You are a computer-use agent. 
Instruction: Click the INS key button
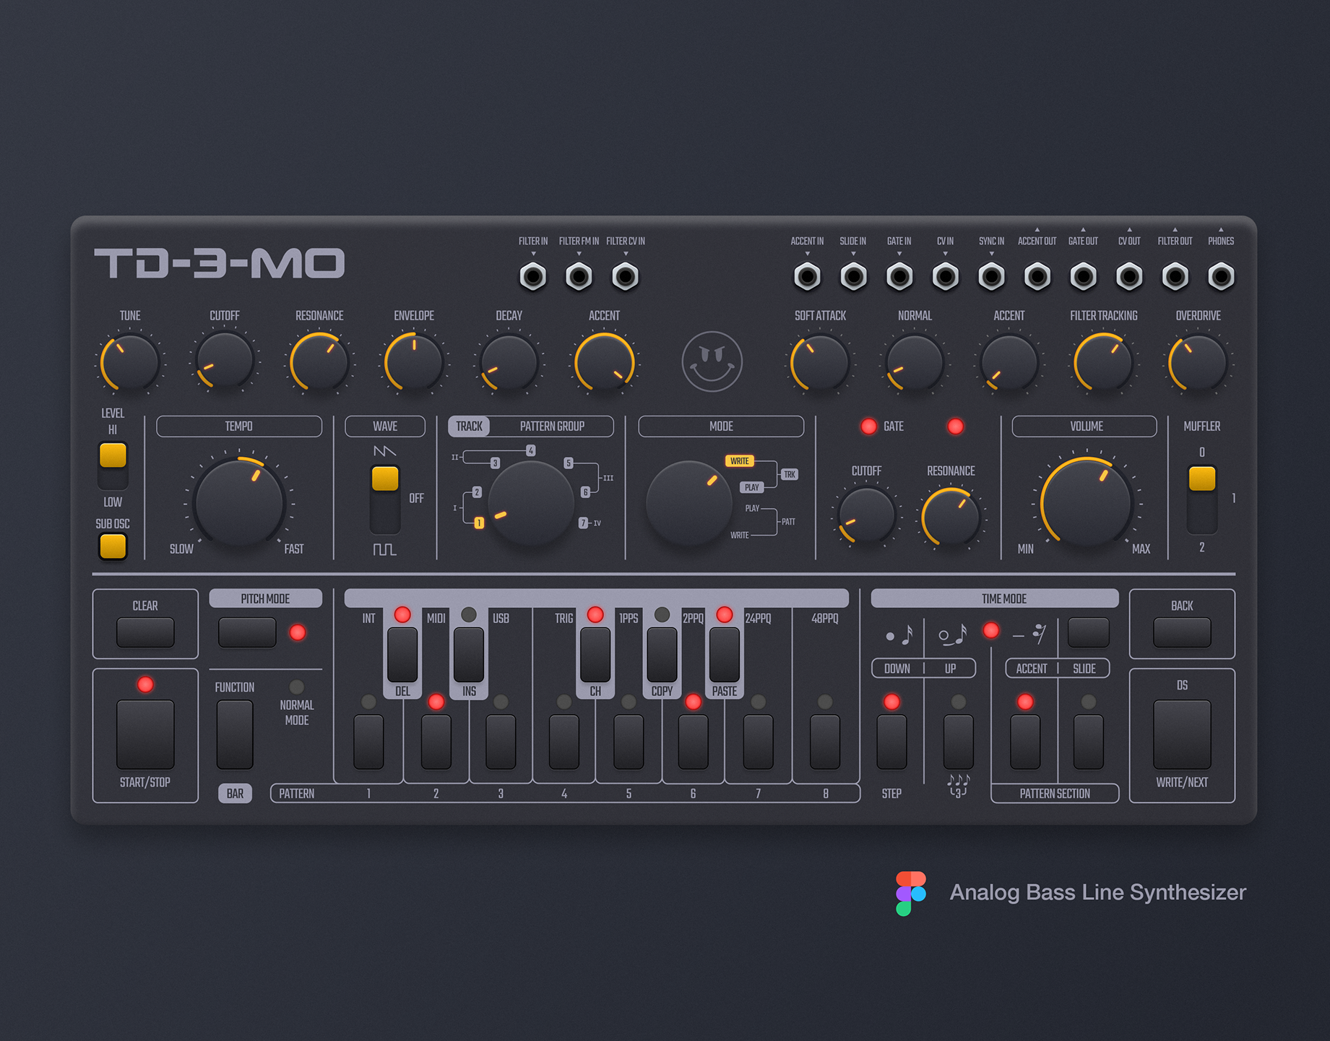pyautogui.click(x=469, y=655)
